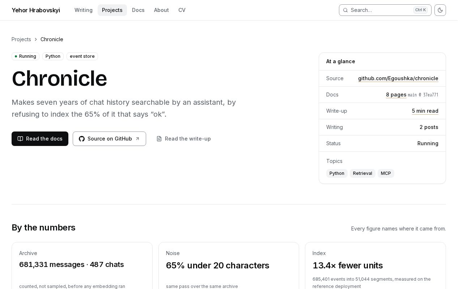Click the Ctrl K shortcut badge
Screen dimensions: 463x289
420,10
